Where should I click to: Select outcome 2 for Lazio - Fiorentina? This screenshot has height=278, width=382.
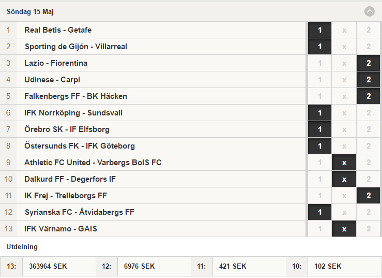369,63
